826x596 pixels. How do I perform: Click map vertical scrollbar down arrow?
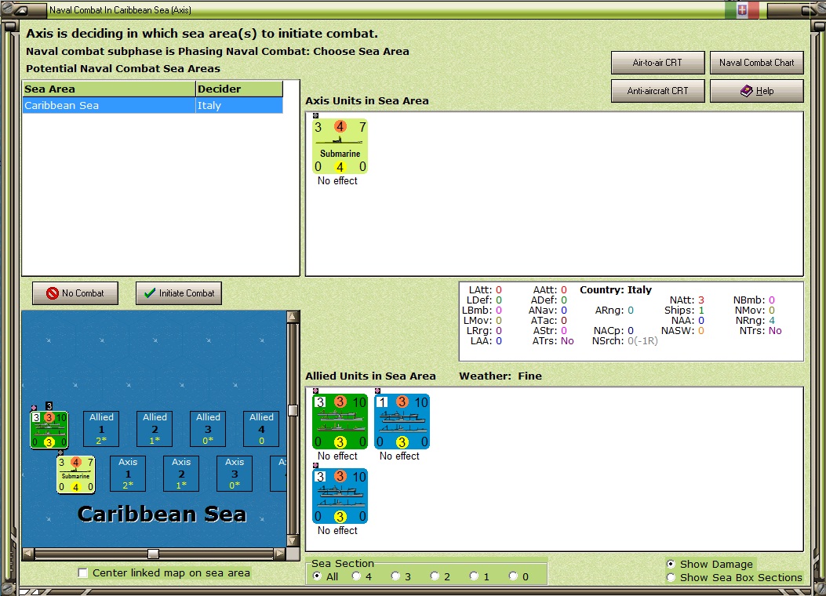pos(293,541)
